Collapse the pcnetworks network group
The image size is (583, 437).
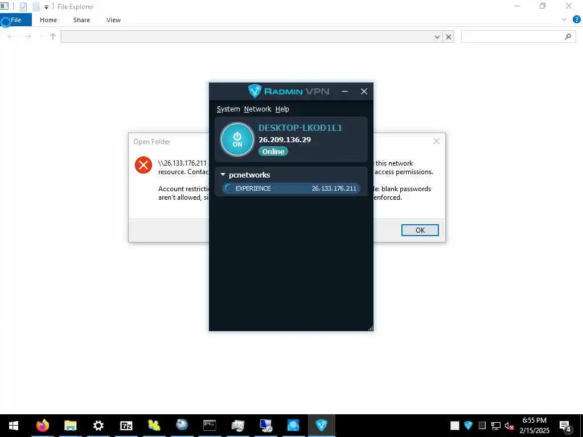pyautogui.click(x=223, y=175)
